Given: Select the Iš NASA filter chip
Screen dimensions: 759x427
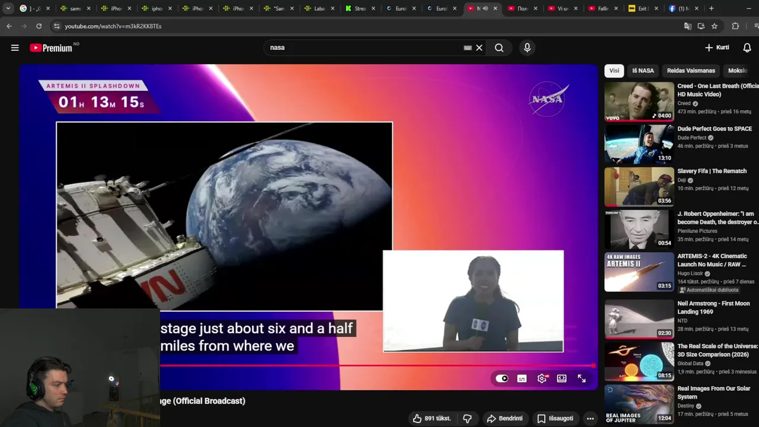Looking at the screenshot, I should point(643,71).
